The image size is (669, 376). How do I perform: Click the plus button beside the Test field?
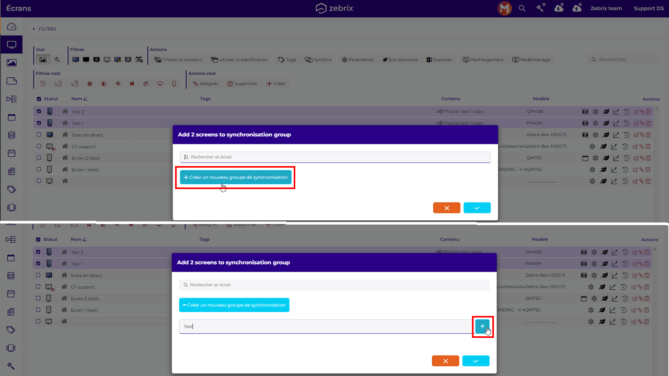click(482, 326)
